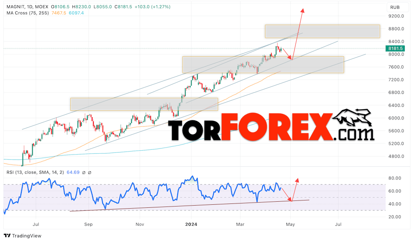The width and height of the screenshot is (414, 242).
Task: Click the 7600.0 price axis label
Action: click(x=396, y=67)
